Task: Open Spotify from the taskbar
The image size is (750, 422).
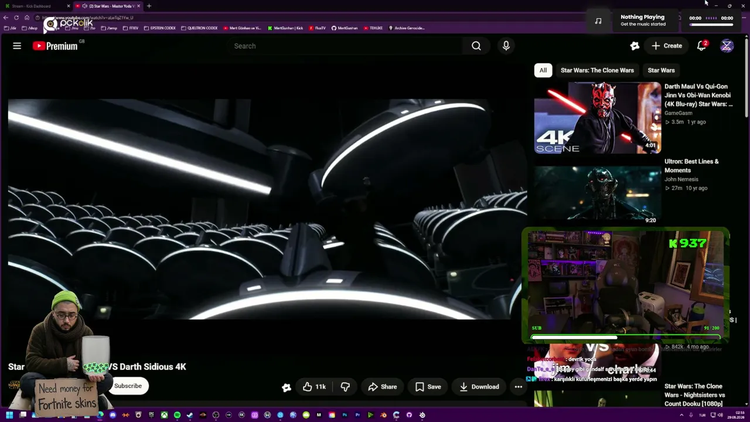Action: coord(177,415)
